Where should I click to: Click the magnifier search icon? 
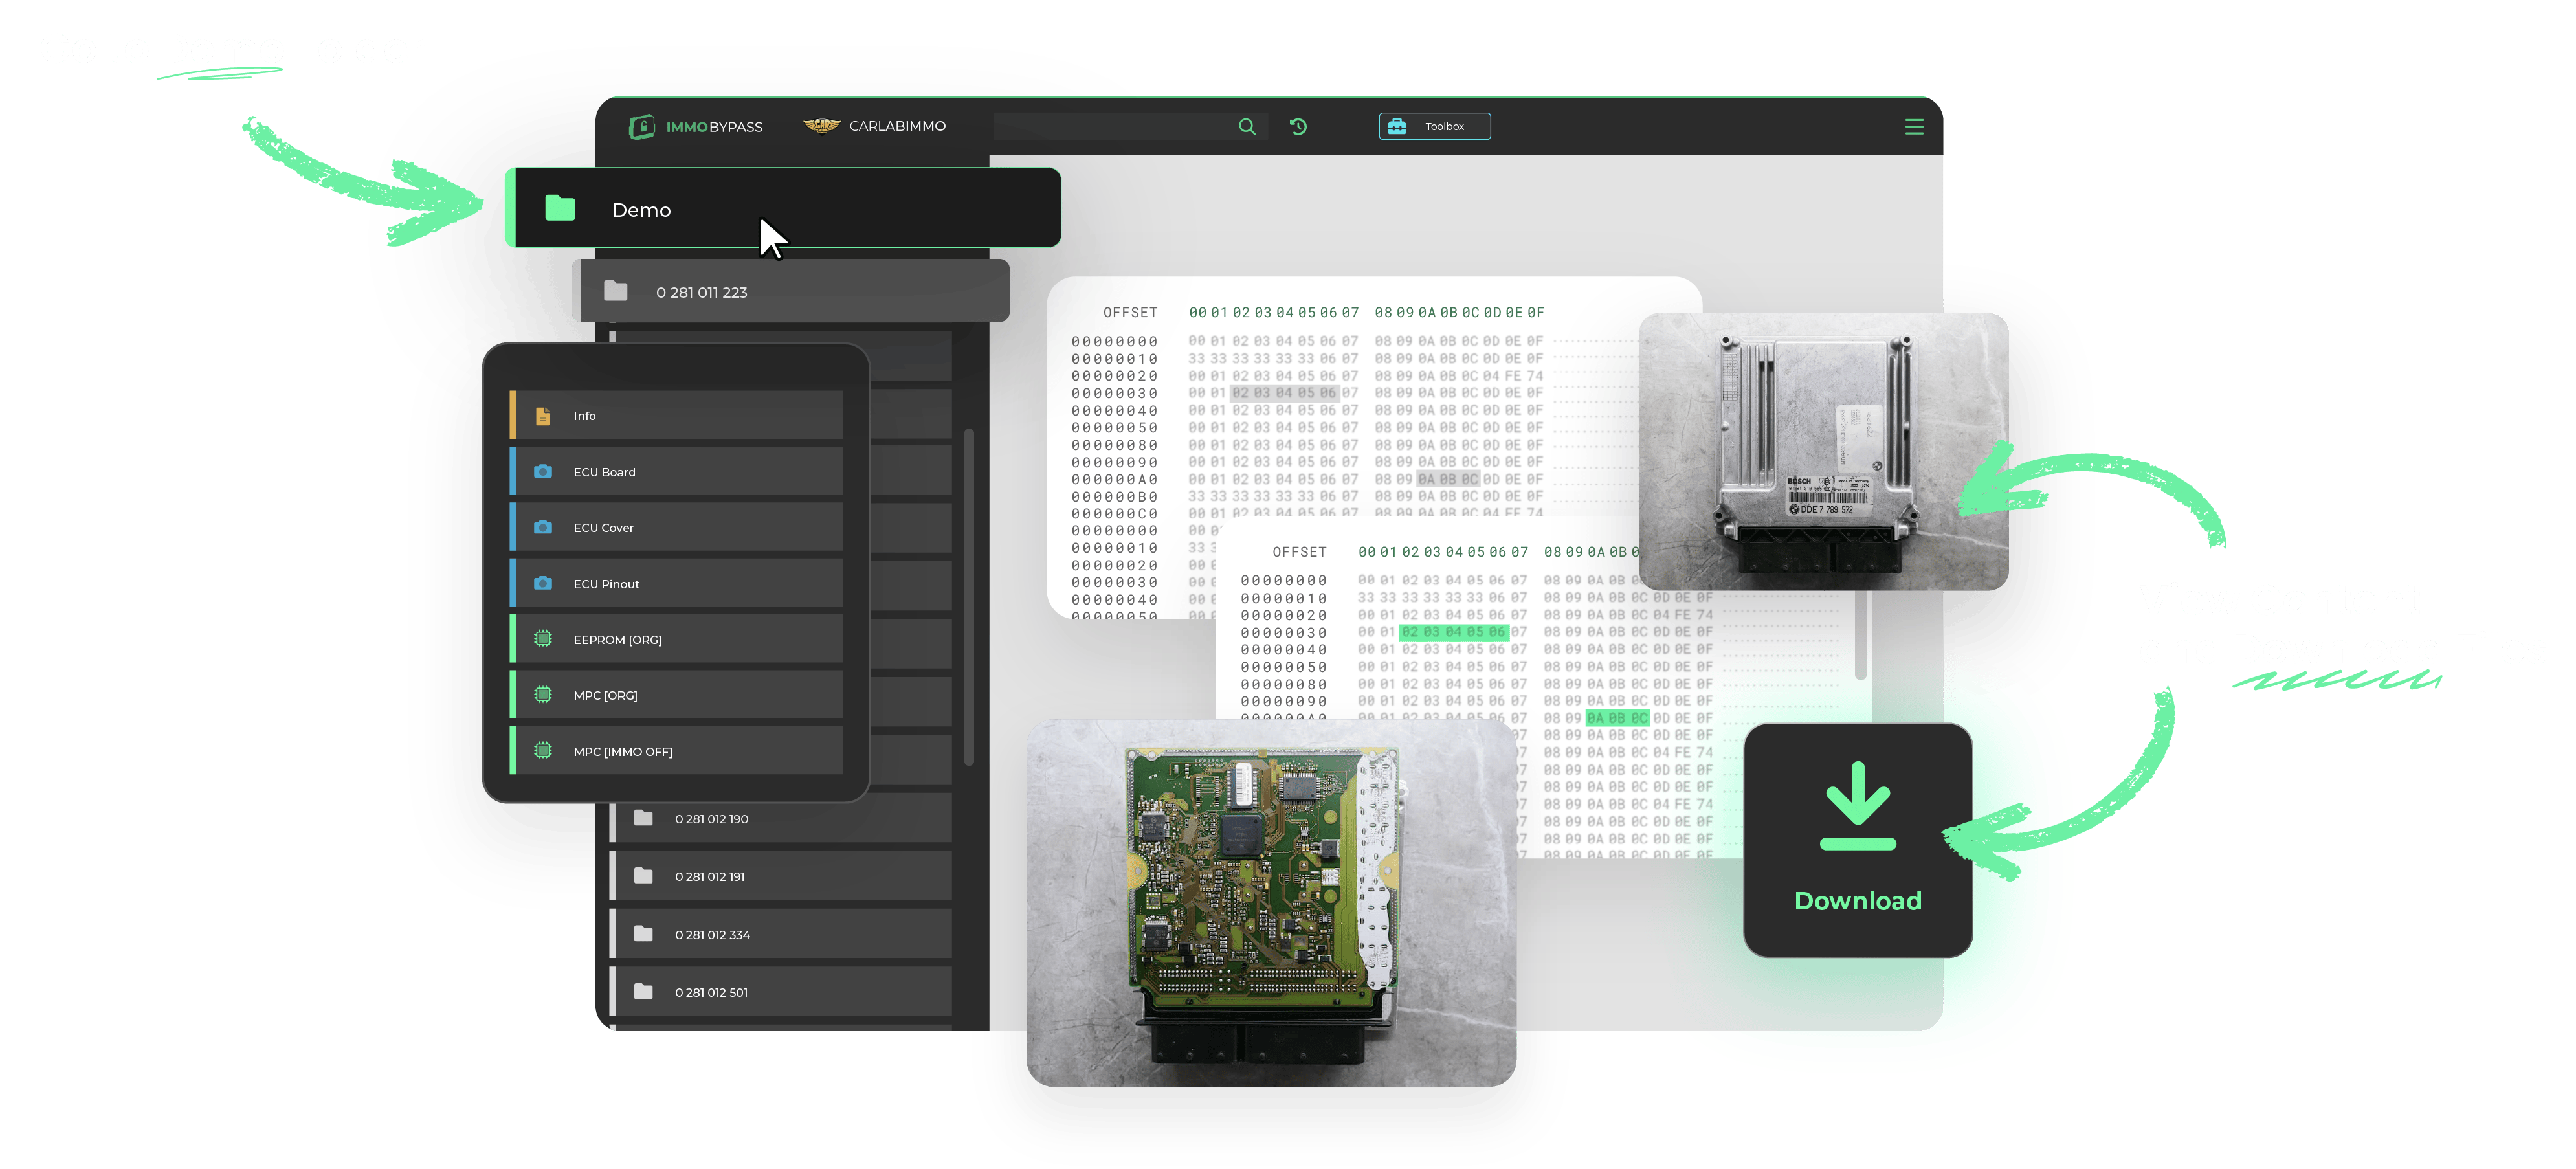1247,126
